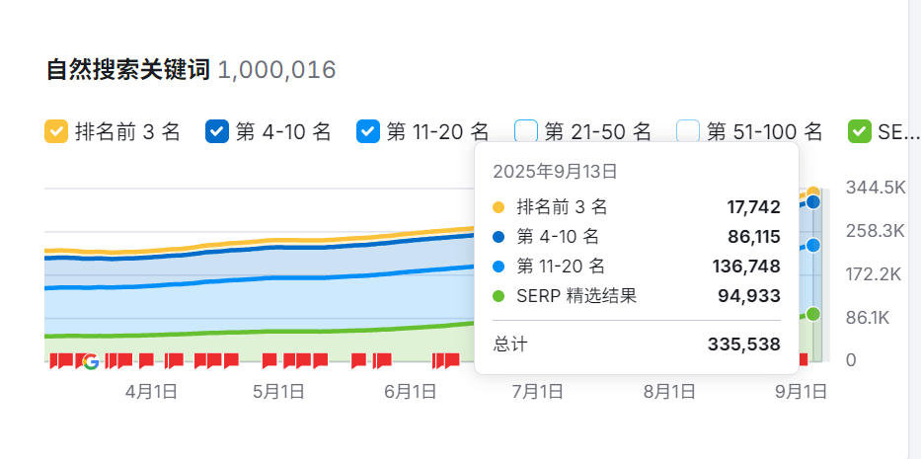
Task: Click the light blue 11-20 data point
Action: point(812,245)
